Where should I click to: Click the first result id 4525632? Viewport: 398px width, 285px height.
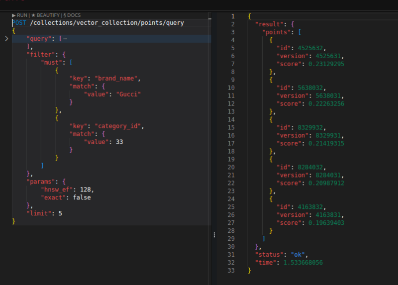311,48
